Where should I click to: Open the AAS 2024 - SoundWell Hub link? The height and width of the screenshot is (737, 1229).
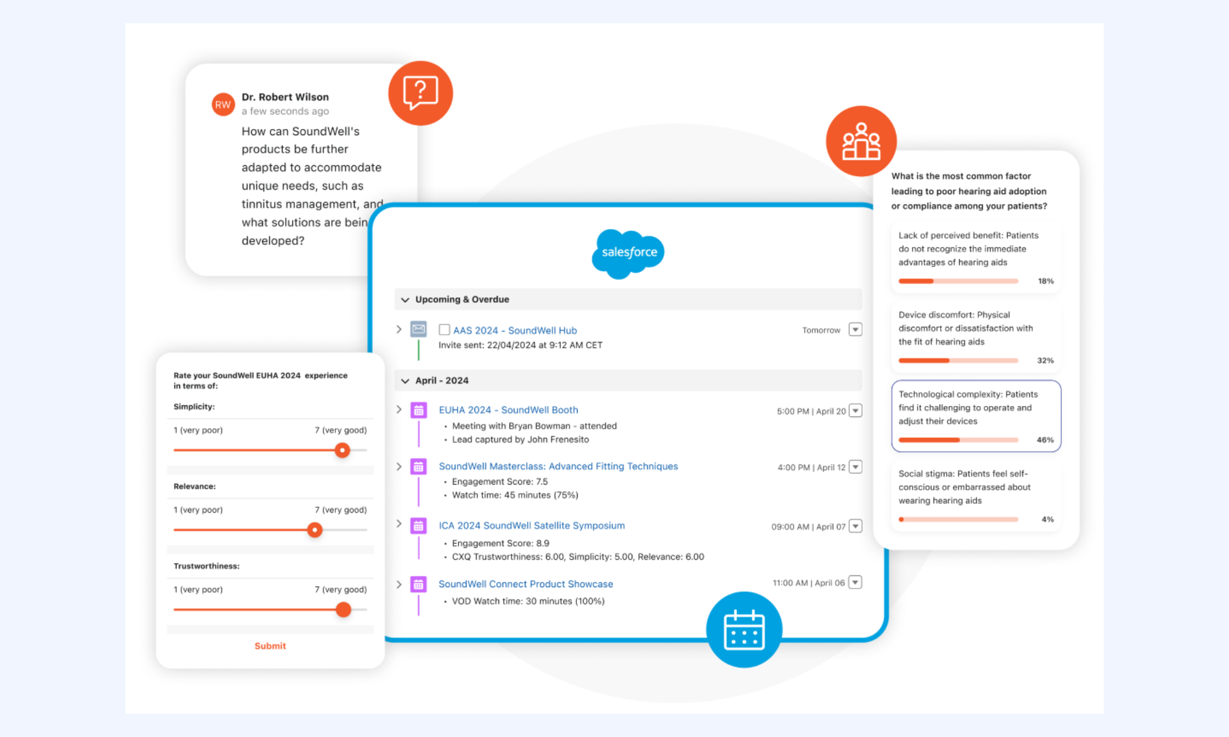[x=515, y=330]
